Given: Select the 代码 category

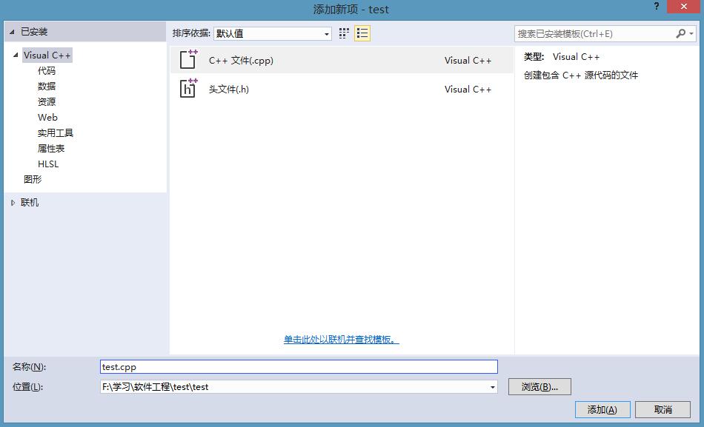Looking at the screenshot, I should (47, 71).
